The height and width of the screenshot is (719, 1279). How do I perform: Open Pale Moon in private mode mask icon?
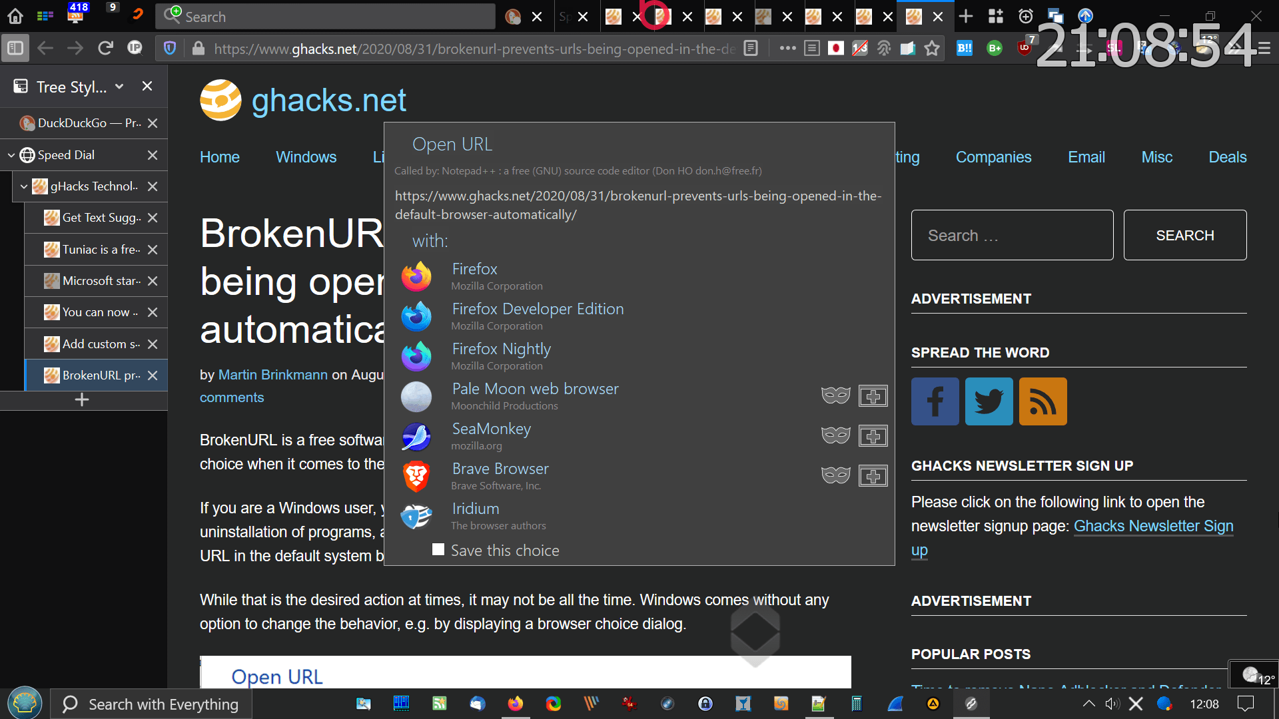click(835, 395)
